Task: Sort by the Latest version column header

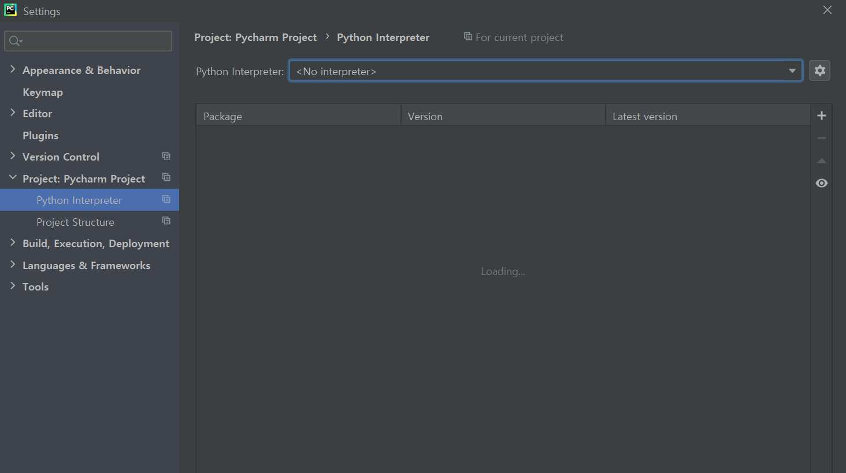Action: [x=708, y=116]
